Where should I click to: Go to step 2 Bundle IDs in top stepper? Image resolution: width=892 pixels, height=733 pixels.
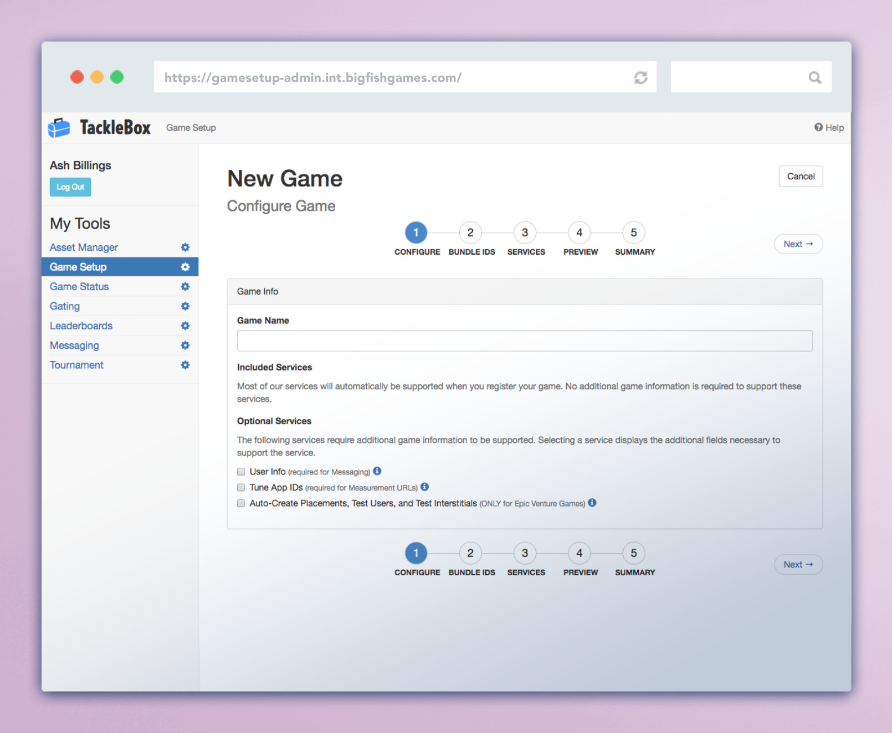click(x=470, y=233)
